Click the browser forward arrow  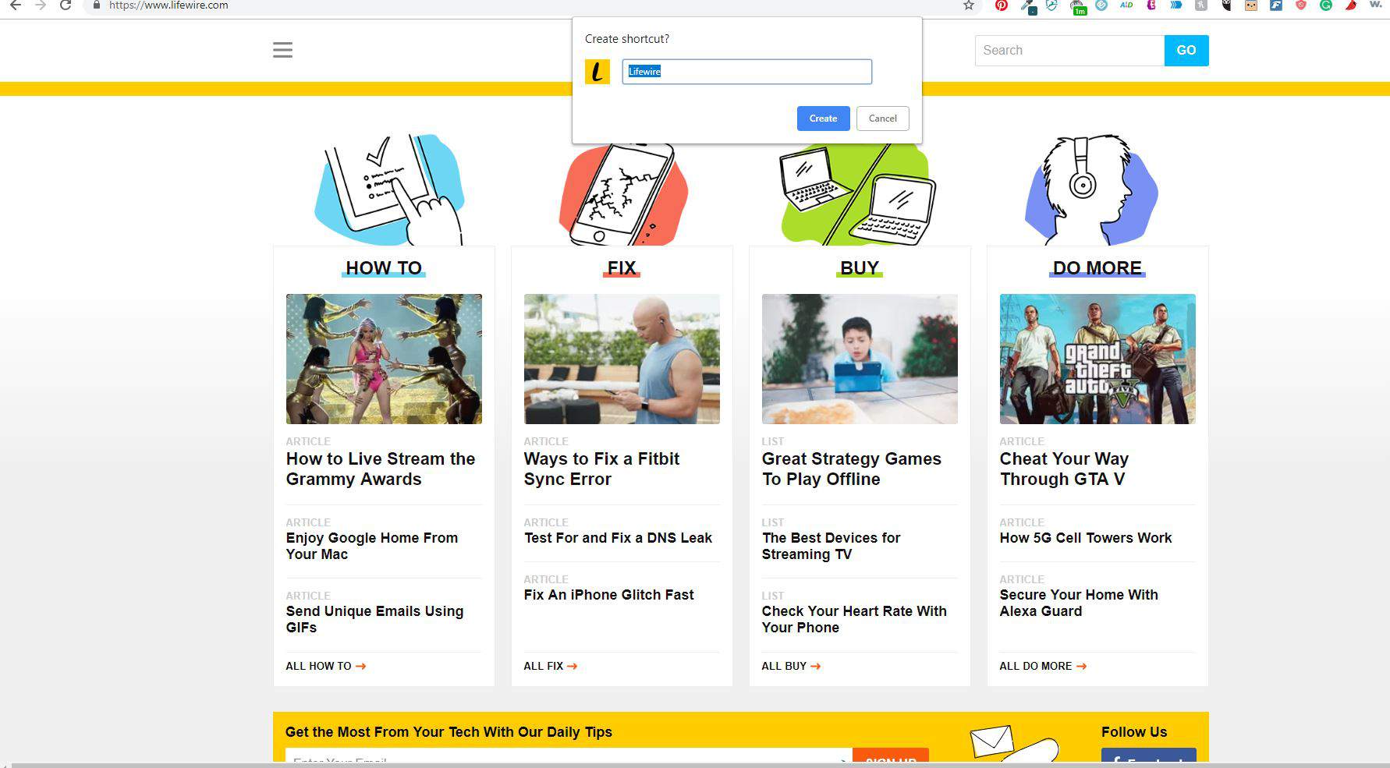(x=41, y=5)
